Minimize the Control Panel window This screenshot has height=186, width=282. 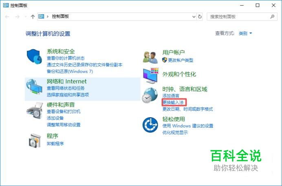(x=242, y=5)
